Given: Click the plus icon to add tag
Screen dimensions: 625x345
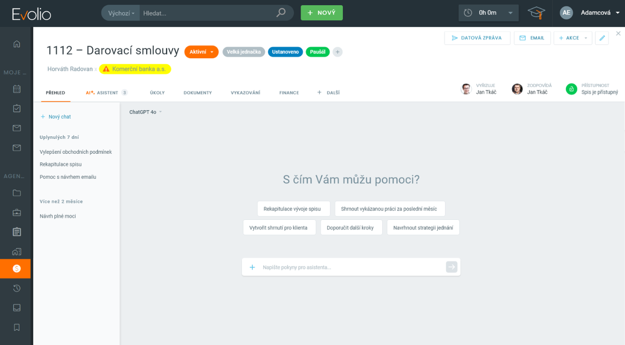Looking at the screenshot, I should 338,52.
